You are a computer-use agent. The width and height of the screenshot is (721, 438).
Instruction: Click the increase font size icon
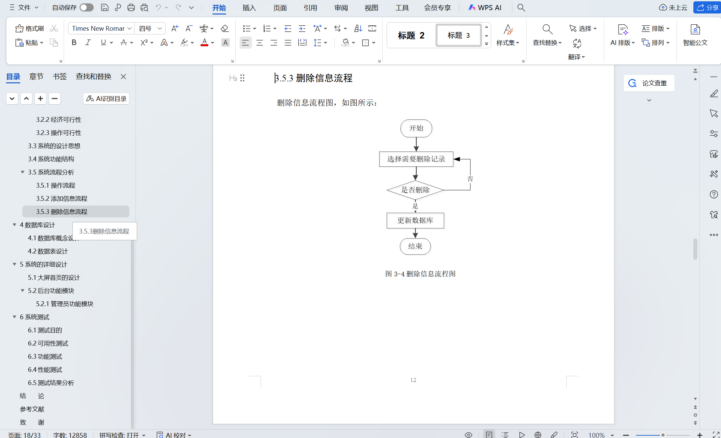pos(175,29)
